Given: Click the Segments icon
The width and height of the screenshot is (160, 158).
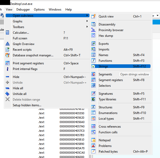Looking at the screenshot, I should 93,74.
